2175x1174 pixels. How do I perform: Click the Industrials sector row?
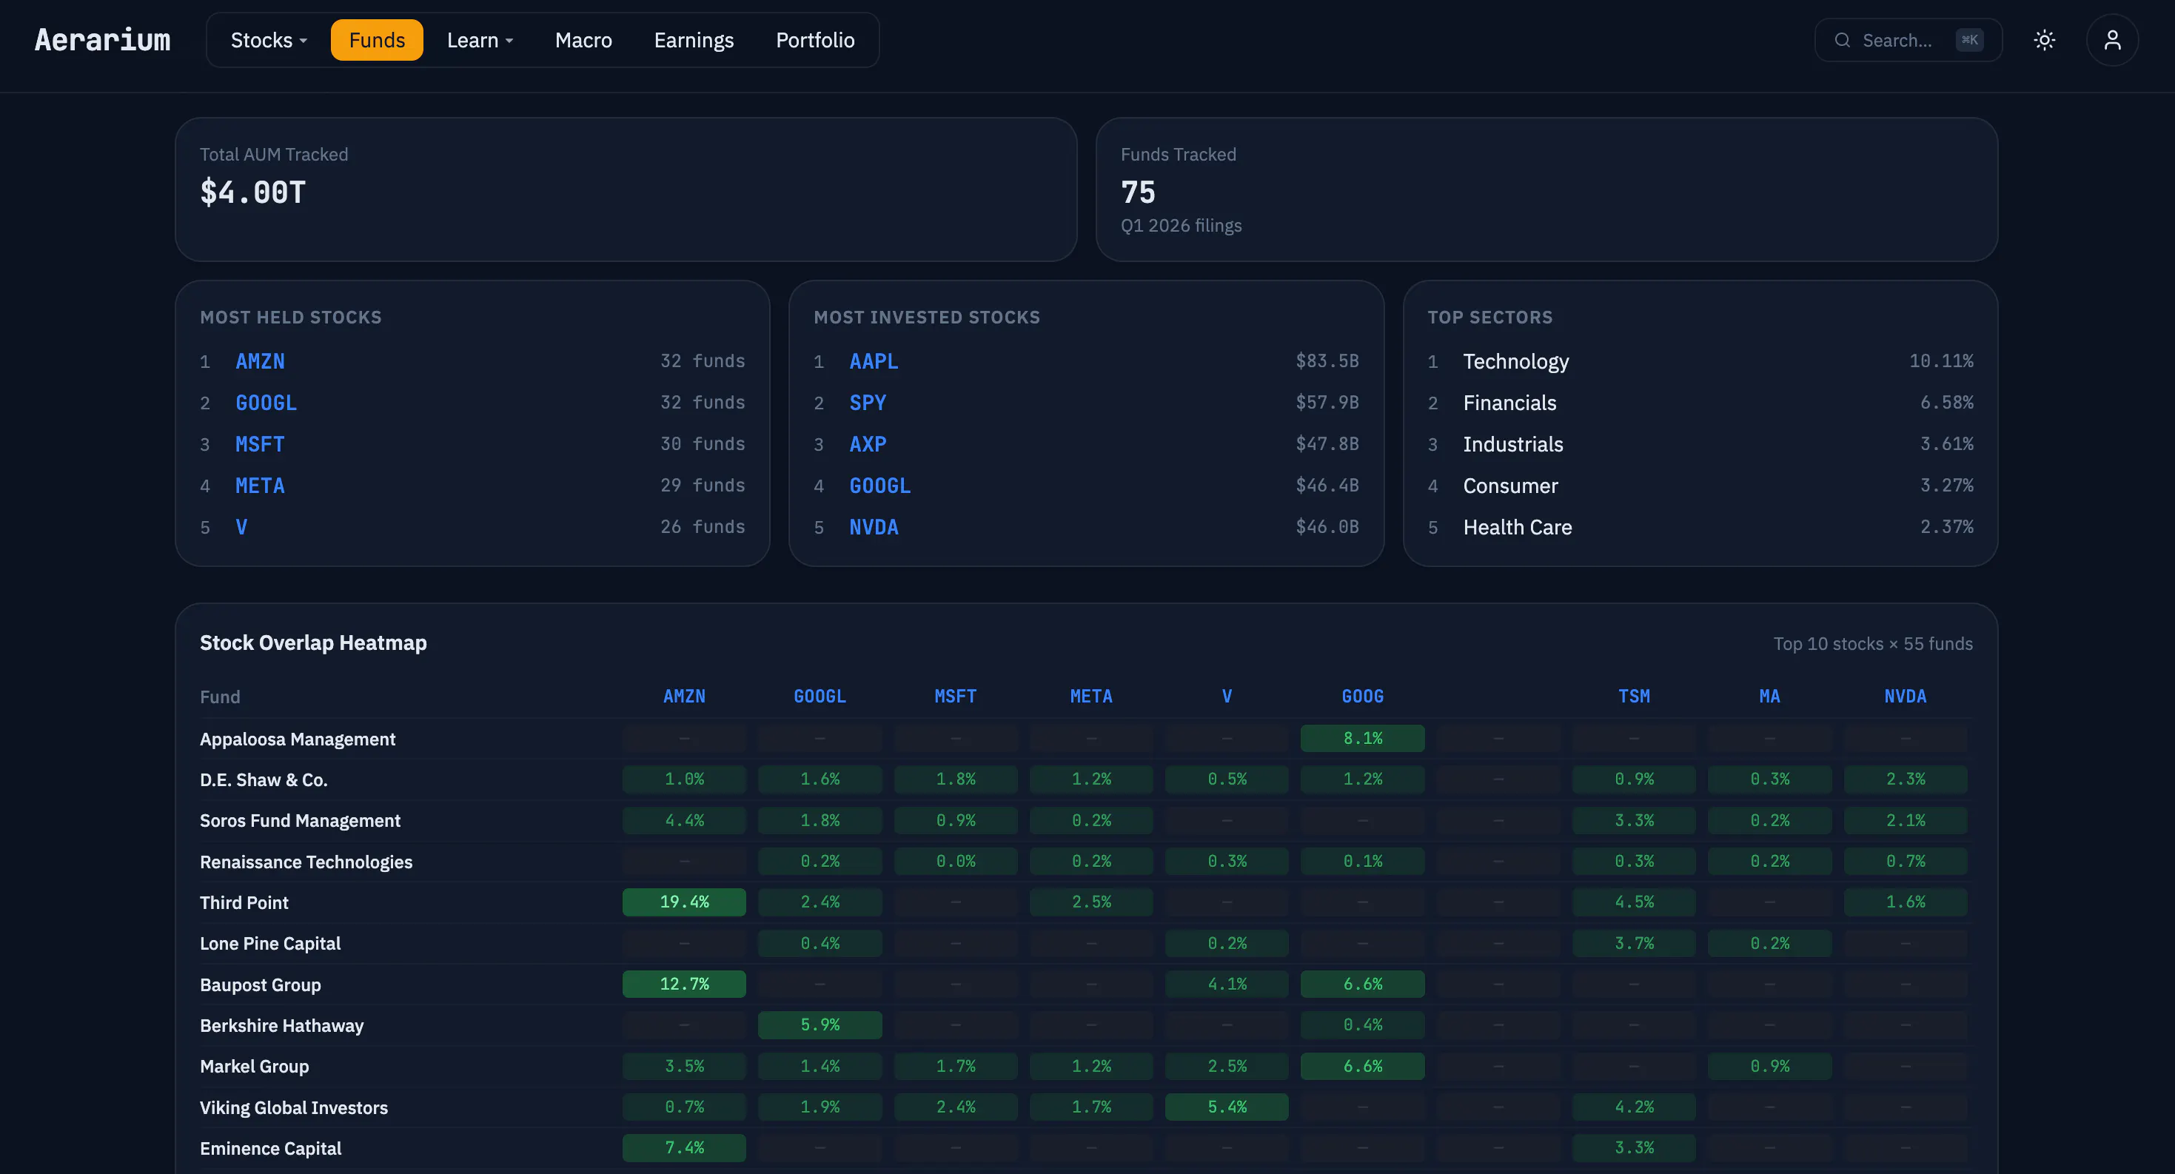(1700, 444)
